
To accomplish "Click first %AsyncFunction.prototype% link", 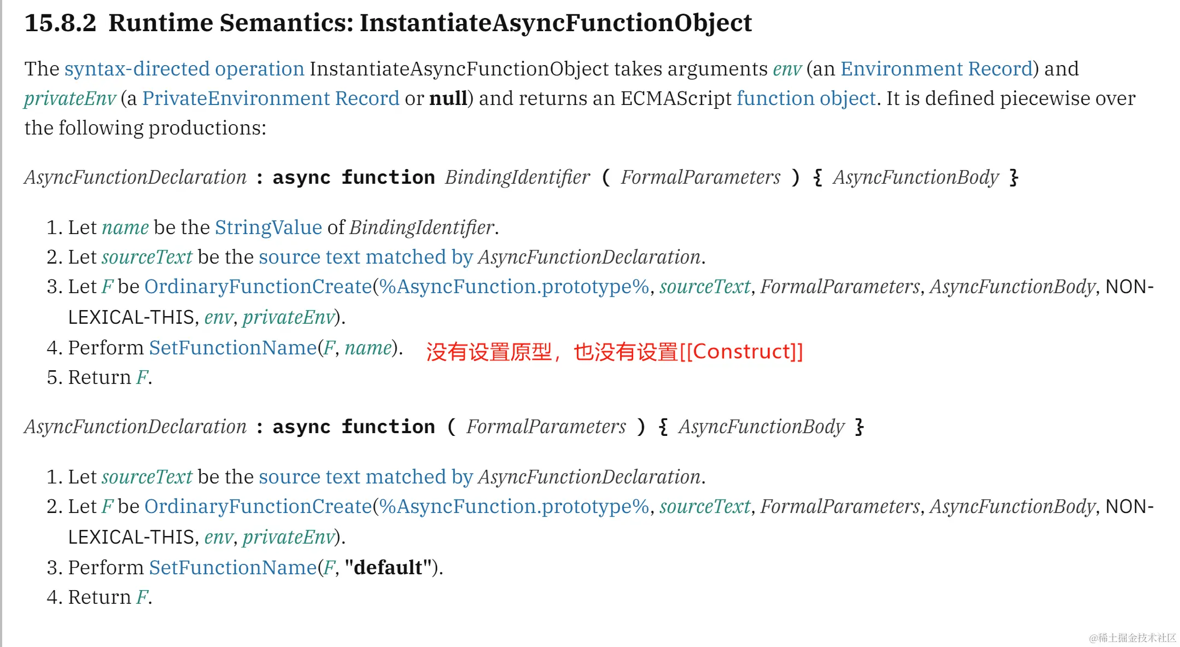I will (x=514, y=287).
